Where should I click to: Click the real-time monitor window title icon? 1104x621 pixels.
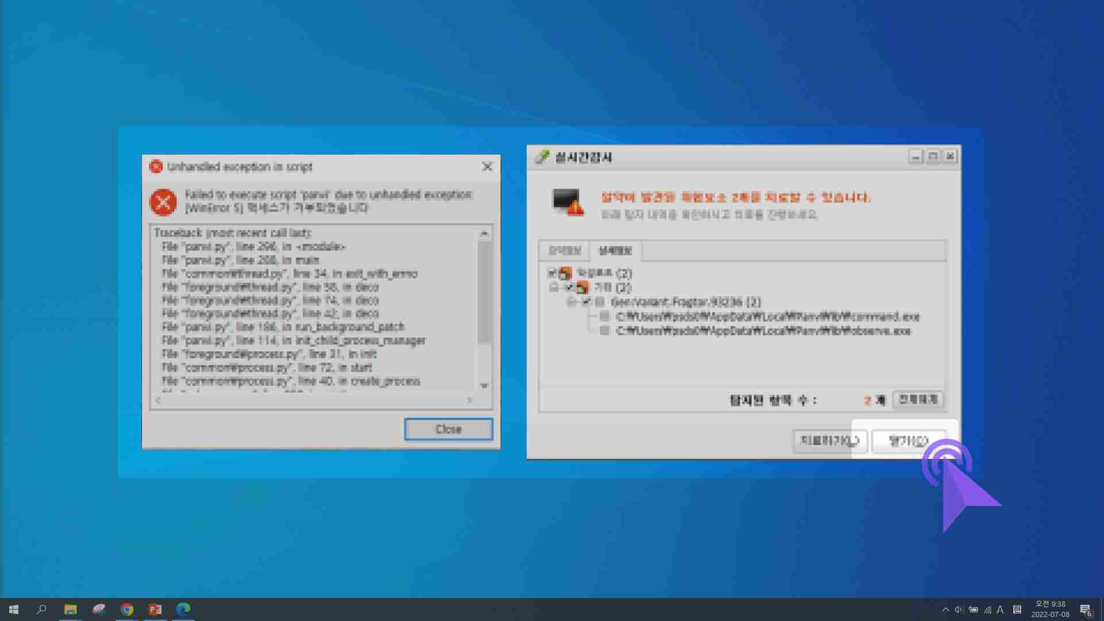coord(542,157)
